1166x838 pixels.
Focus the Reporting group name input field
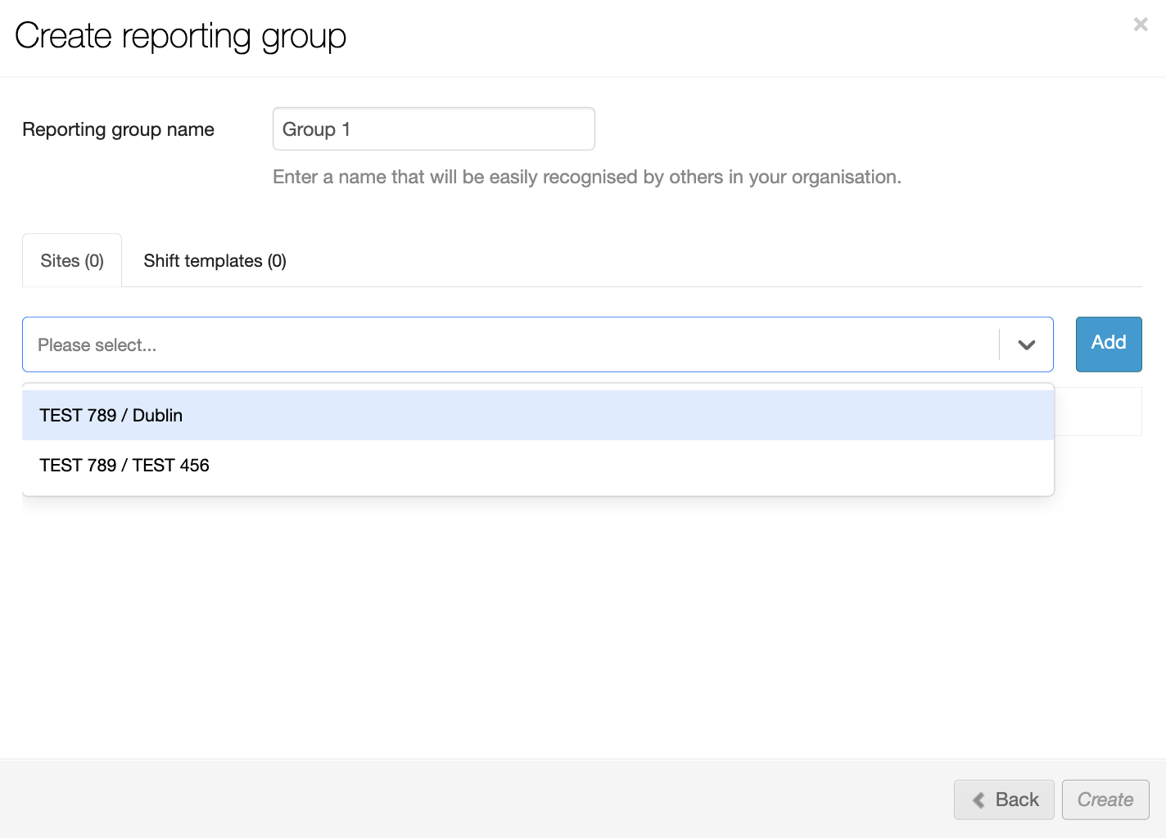point(433,129)
